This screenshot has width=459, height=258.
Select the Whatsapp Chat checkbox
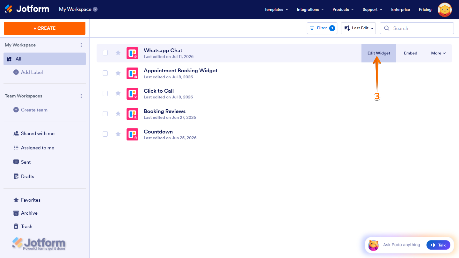[x=105, y=53]
